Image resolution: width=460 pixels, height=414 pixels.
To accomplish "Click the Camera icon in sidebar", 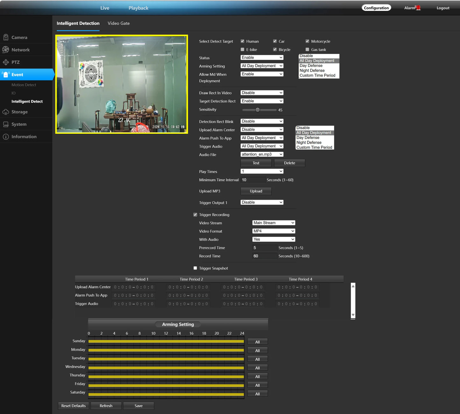I will 6,37.
